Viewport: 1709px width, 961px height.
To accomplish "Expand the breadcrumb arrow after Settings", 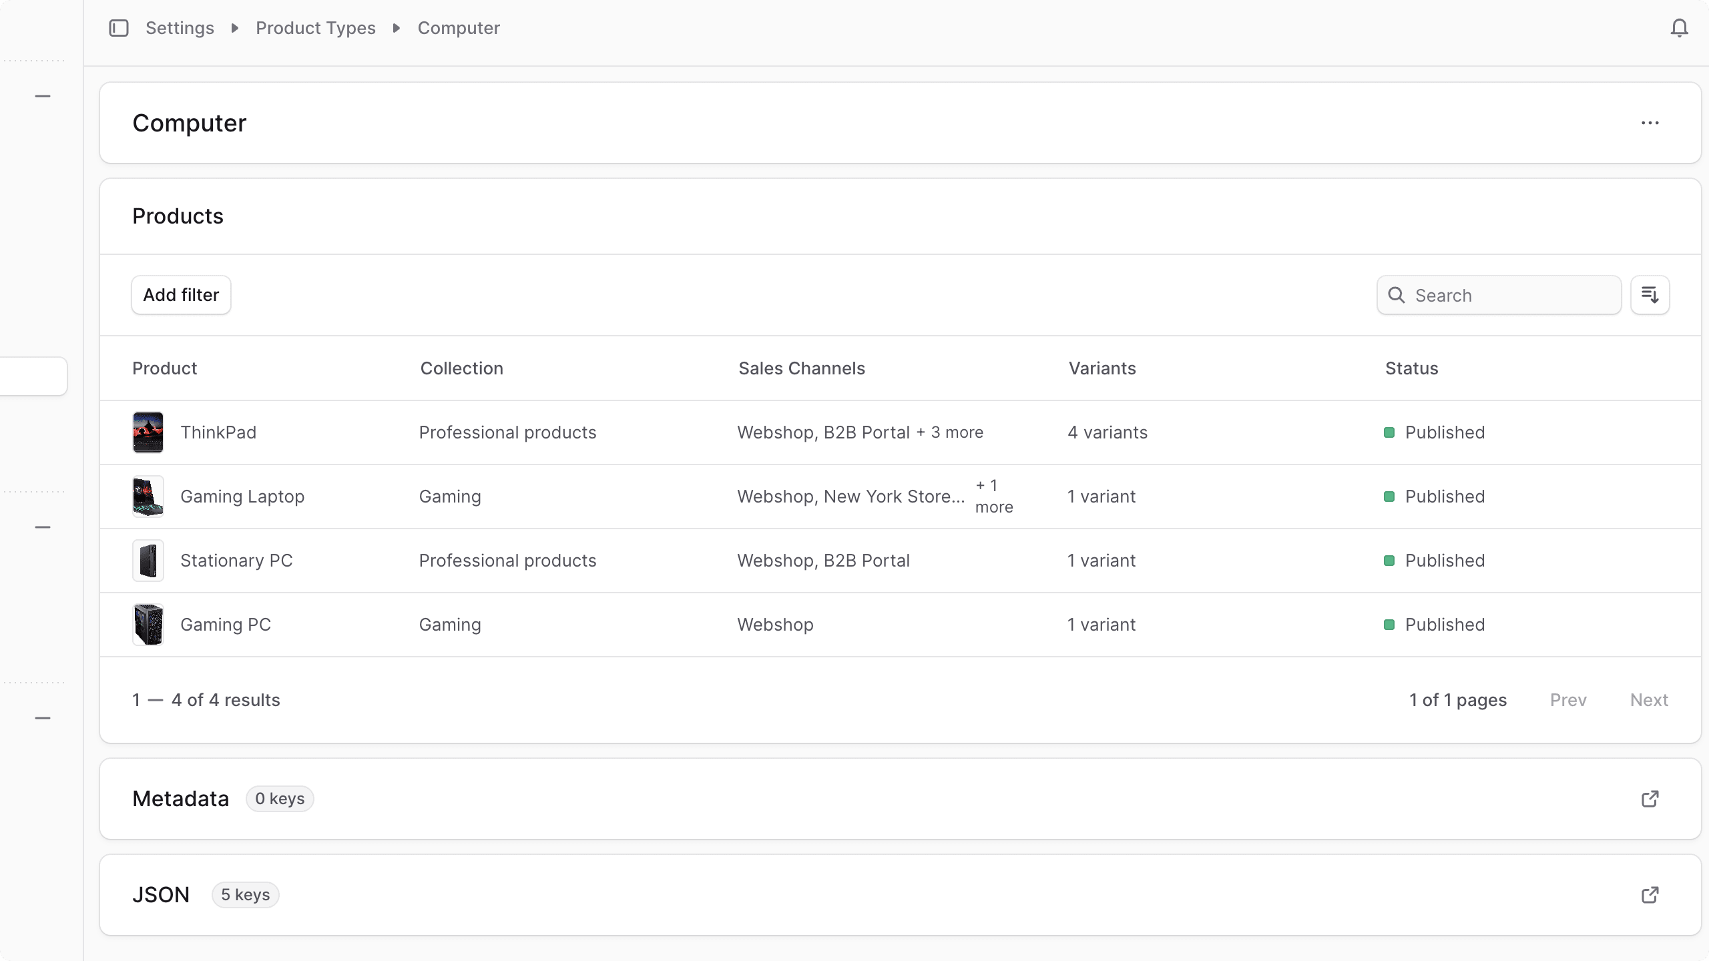I will click(234, 28).
